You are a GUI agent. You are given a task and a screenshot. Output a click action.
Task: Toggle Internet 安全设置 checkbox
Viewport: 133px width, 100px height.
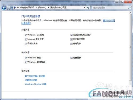pyautogui.click(x=26, y=39)
